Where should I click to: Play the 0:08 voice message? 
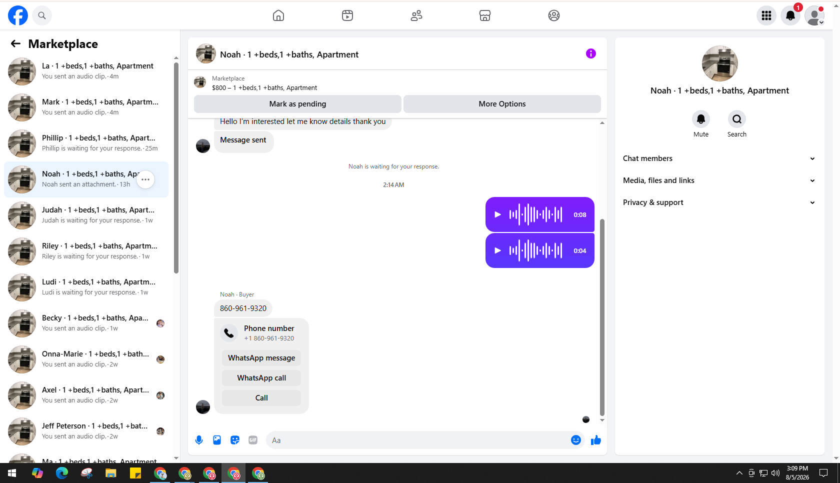[497, 214]
